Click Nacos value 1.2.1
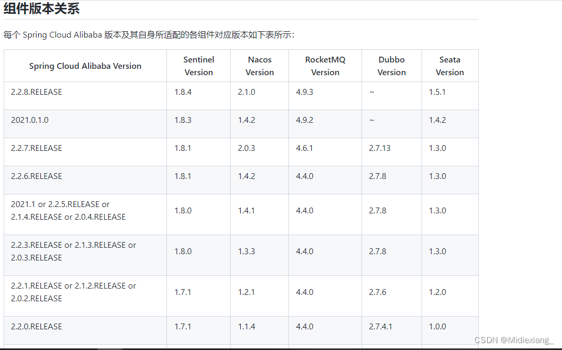 [x=247, y=292]
